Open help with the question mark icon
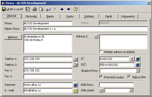The width and height of the screenshot is (152, 97). point(76,9)
